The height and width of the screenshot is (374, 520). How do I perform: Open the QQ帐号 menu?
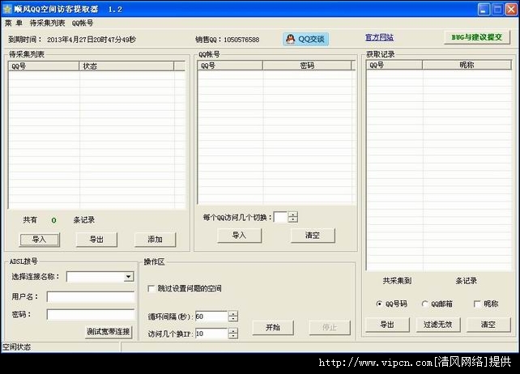pyautogui.click(x=83, y=23)
